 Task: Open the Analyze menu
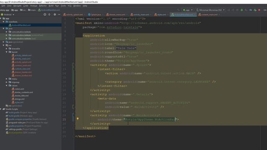tap(33, 6)
